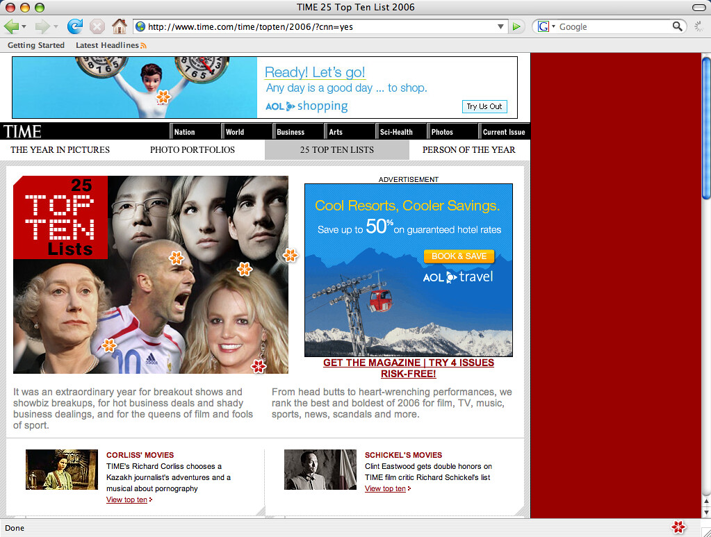Click the TIME logo
The width and height of the screenshot is (711, 537).
pos(23,131)
